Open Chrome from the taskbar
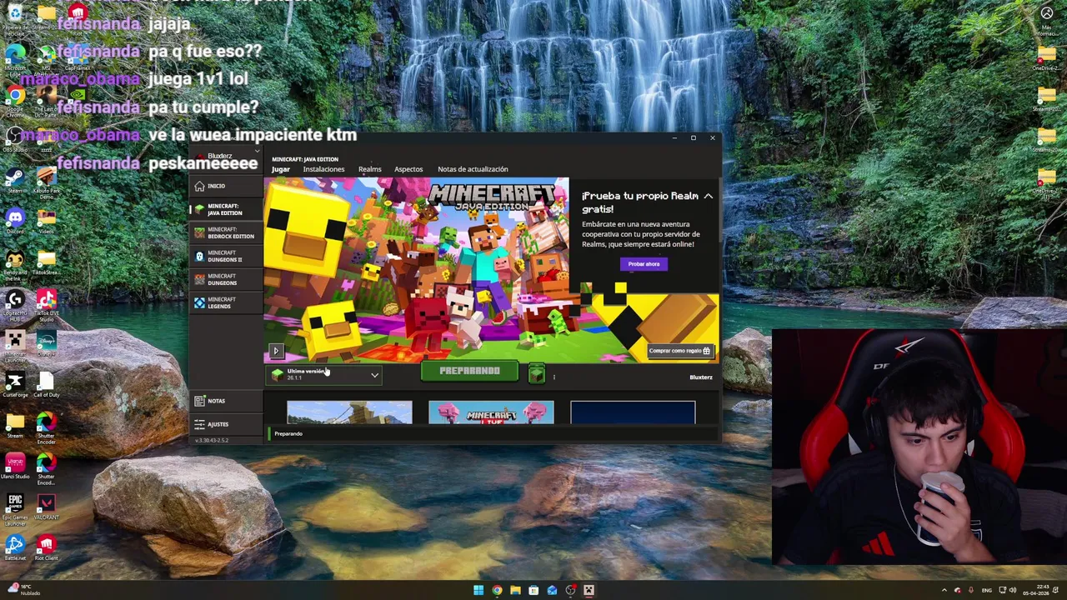The image size is (1067, 600). [x=497, y=591]
